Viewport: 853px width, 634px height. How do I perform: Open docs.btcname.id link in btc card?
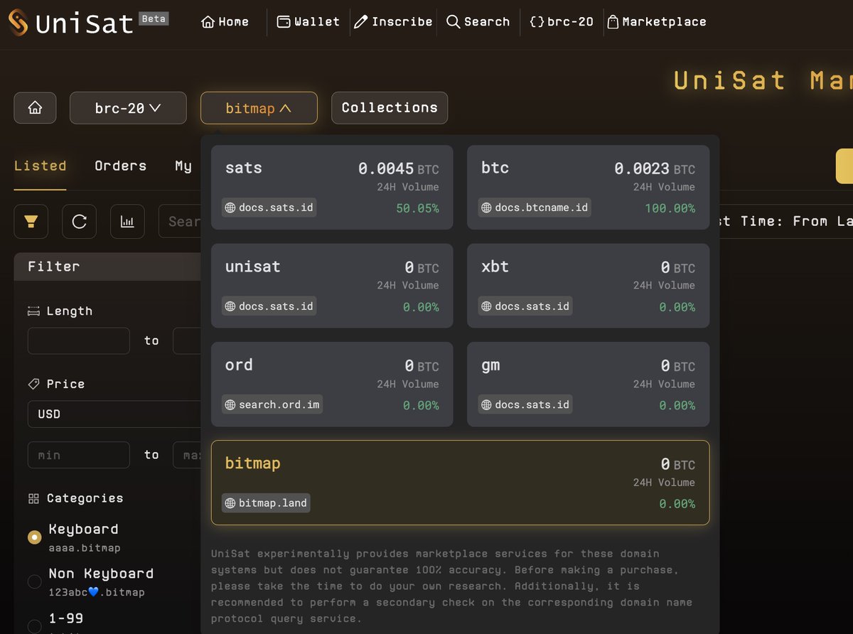(535, 208)
